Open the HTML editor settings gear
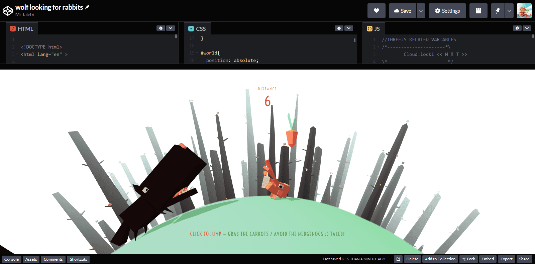 click(161, 28)
